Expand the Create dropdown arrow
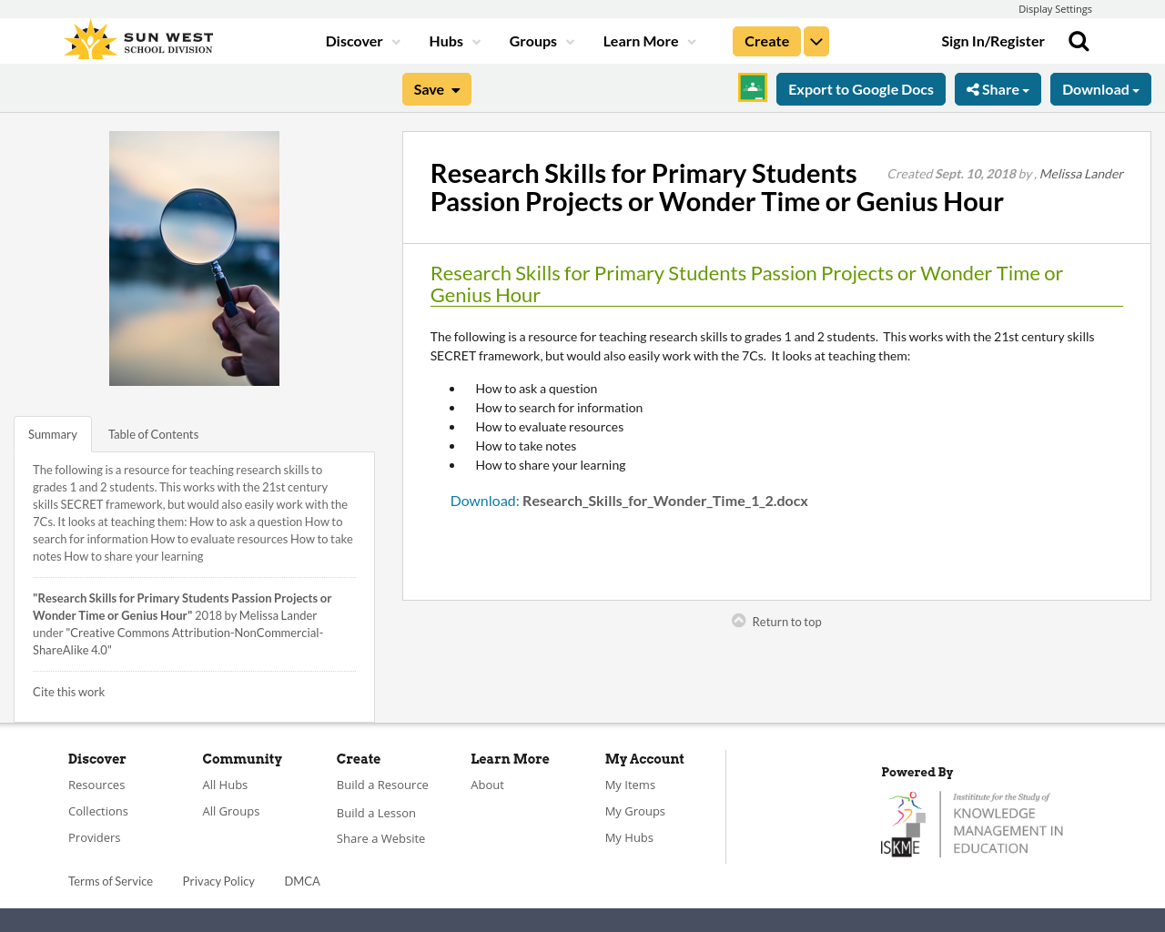 [816, 40]
